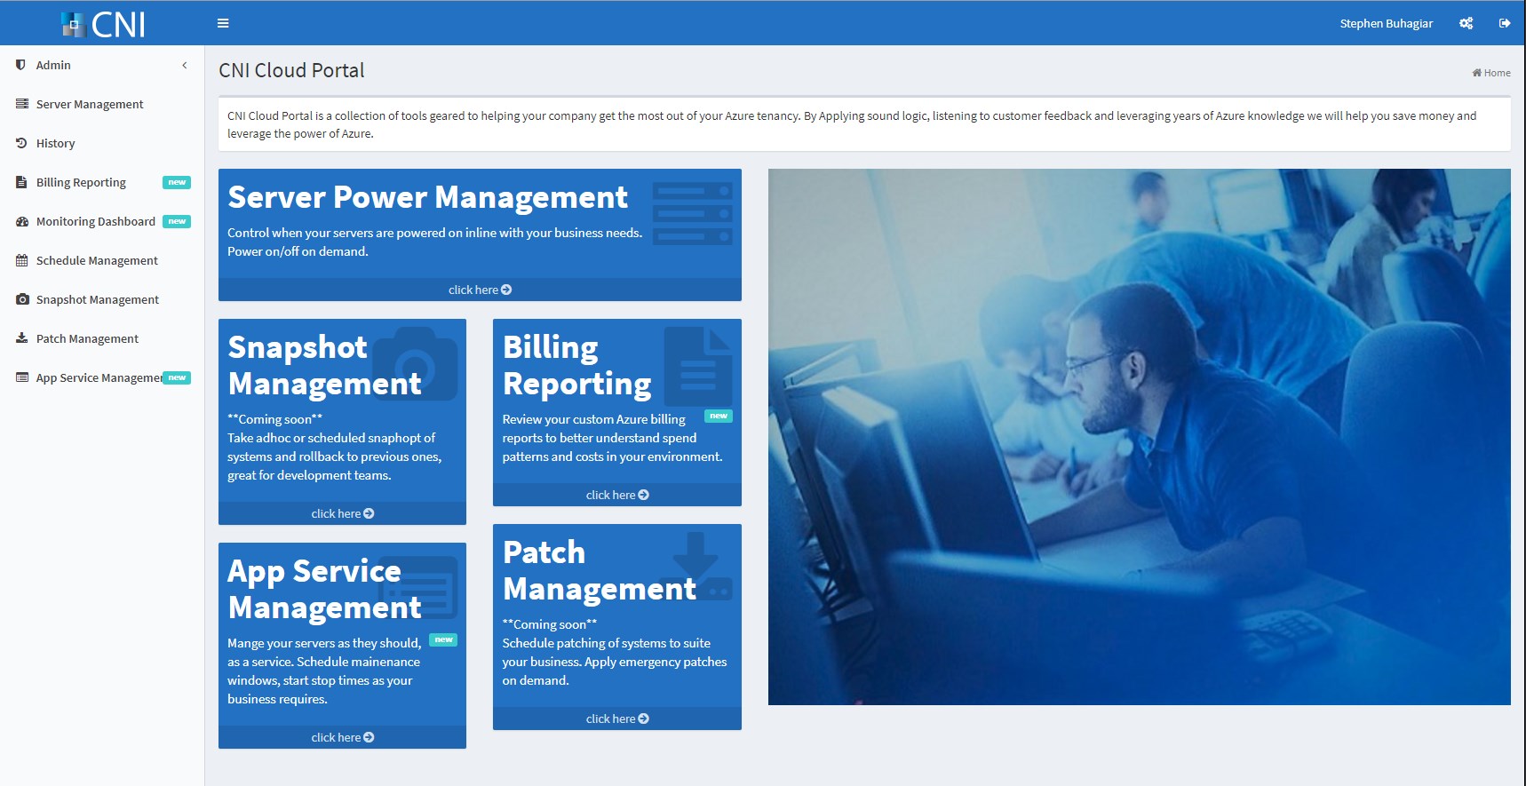The height and width of the screenshot is (786, 1526).
Task: Toggle the hamburger sidebar menu
Action: point(223,23)
